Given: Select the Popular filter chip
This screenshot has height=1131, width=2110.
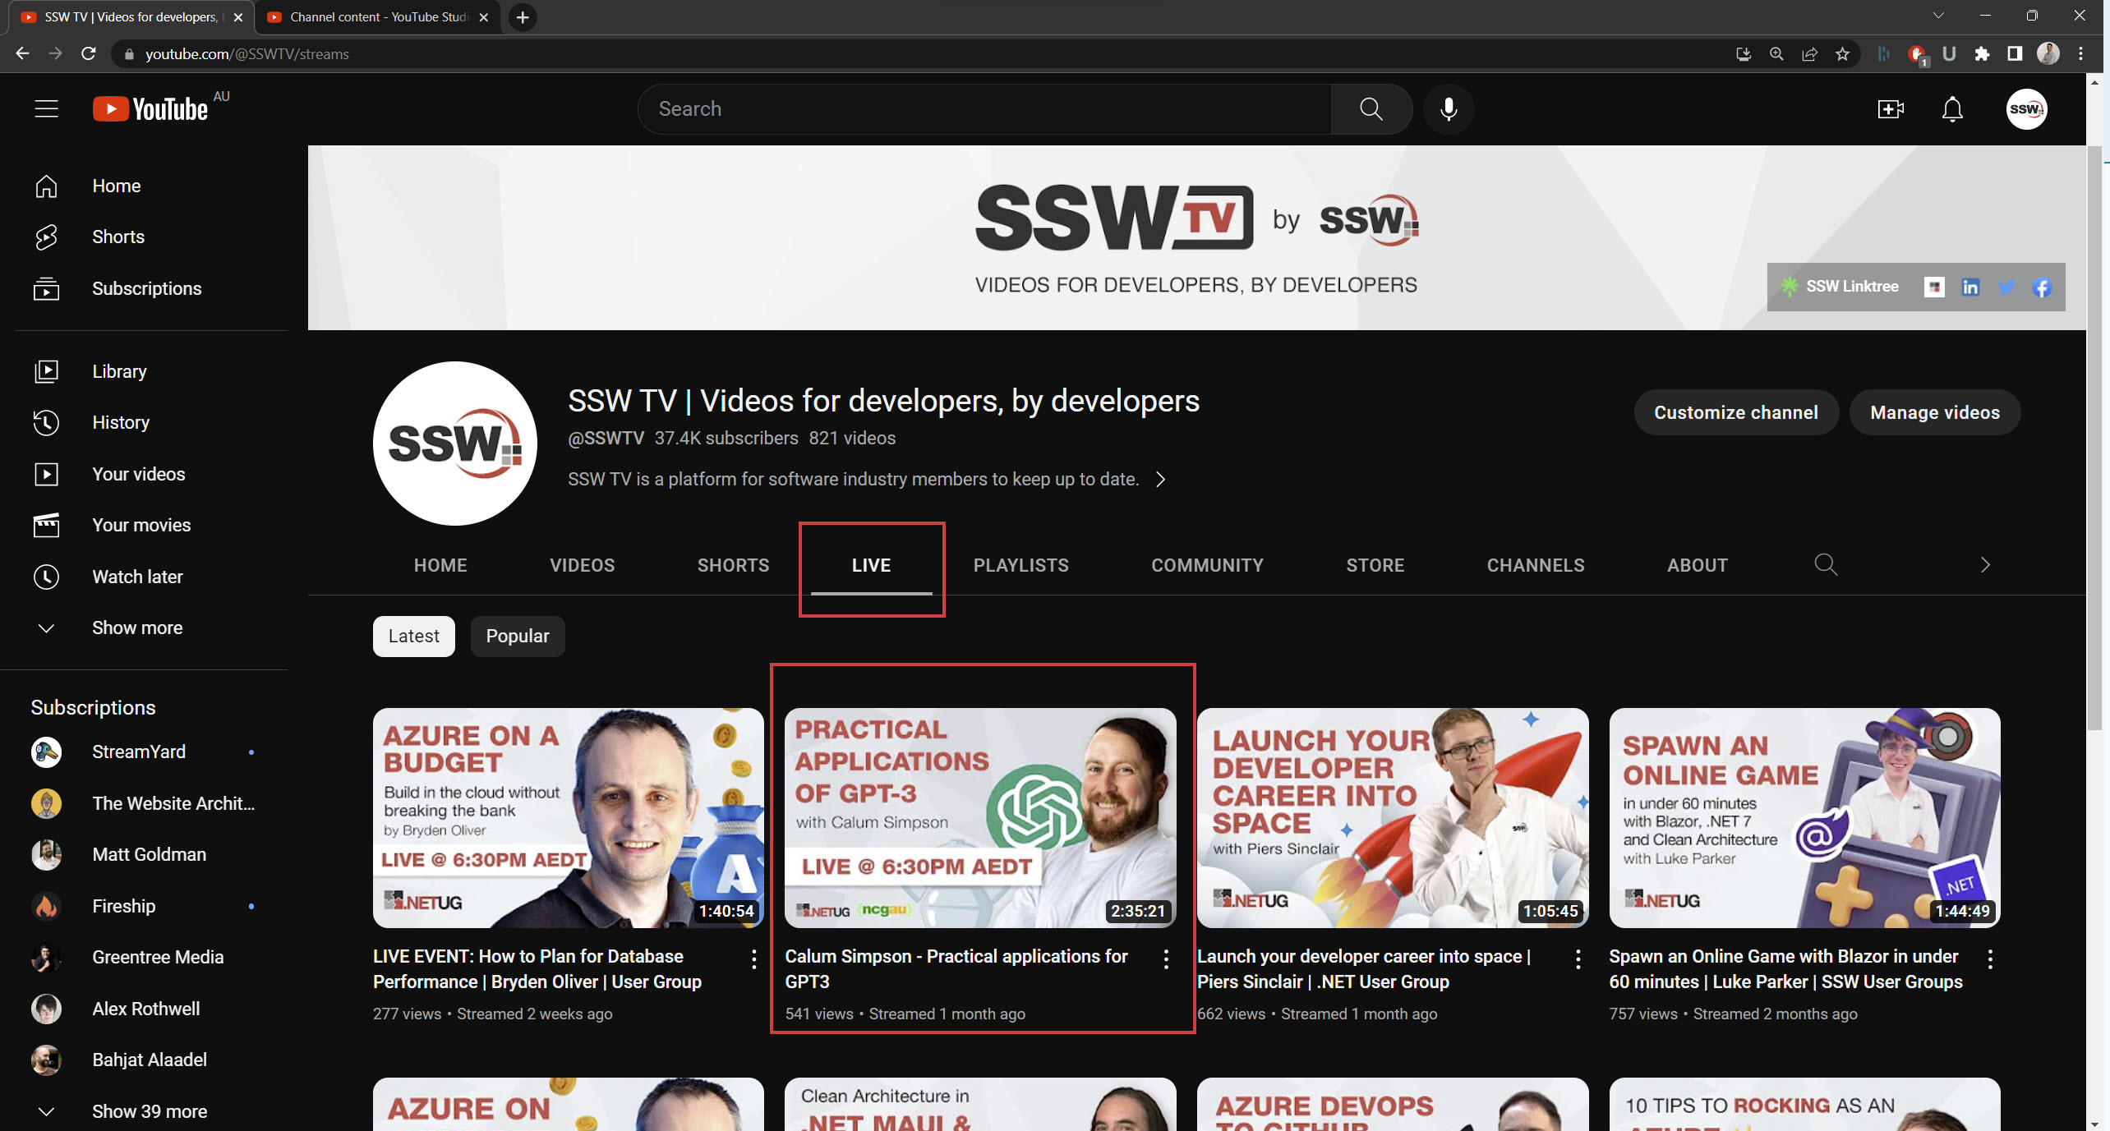Looking at the screenshot, I should point(517,637).
